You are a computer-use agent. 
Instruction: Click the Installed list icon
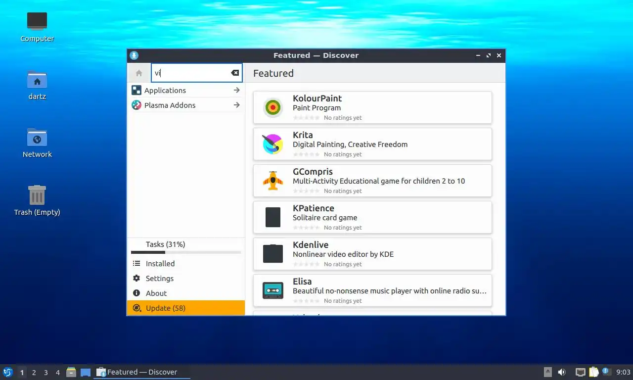(136, 264)
